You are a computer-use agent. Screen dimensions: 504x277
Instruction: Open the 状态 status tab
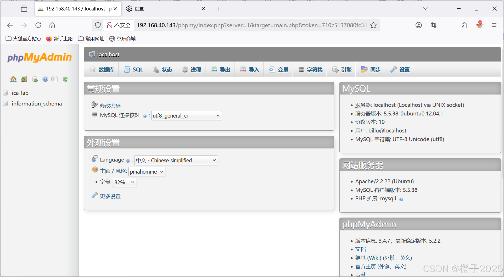pos(162,70)
